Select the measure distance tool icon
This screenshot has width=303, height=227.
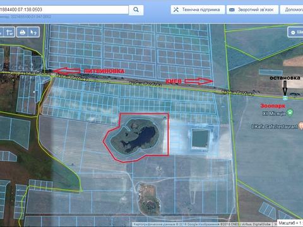[9, 32]
